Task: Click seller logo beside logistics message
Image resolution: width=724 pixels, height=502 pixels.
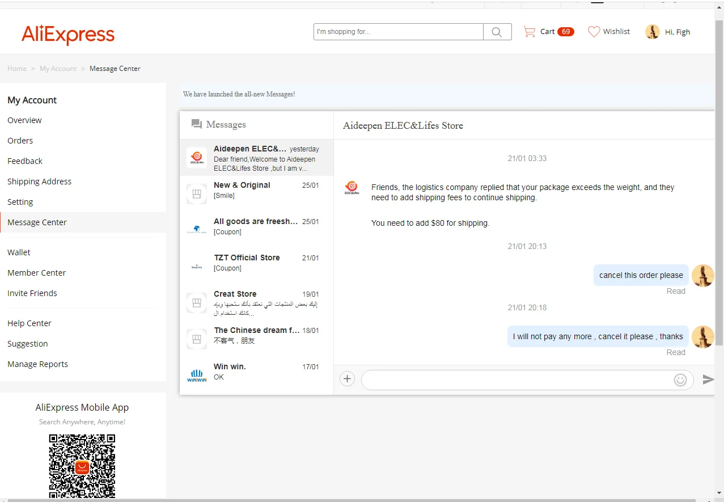Action: point(352,188)
